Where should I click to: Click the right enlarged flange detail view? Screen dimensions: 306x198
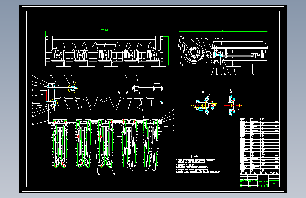(234, 105)
